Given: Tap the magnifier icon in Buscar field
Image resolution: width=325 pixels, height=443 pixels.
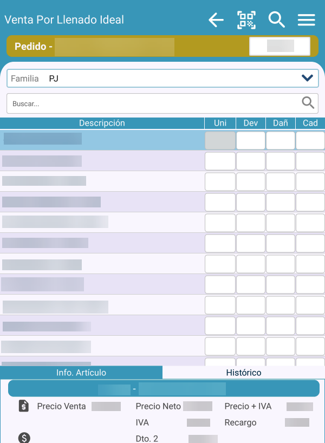Looking at the screenshot, I should coord(308,103).
